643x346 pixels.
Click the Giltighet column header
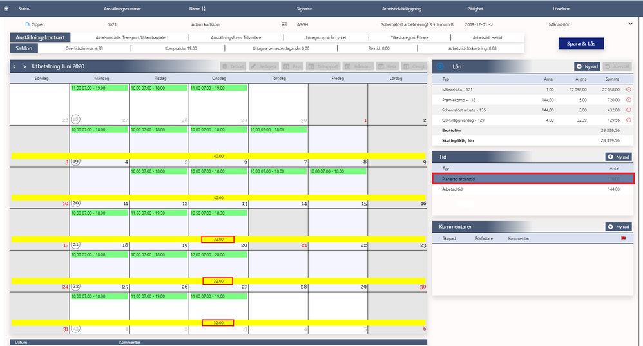475,8
